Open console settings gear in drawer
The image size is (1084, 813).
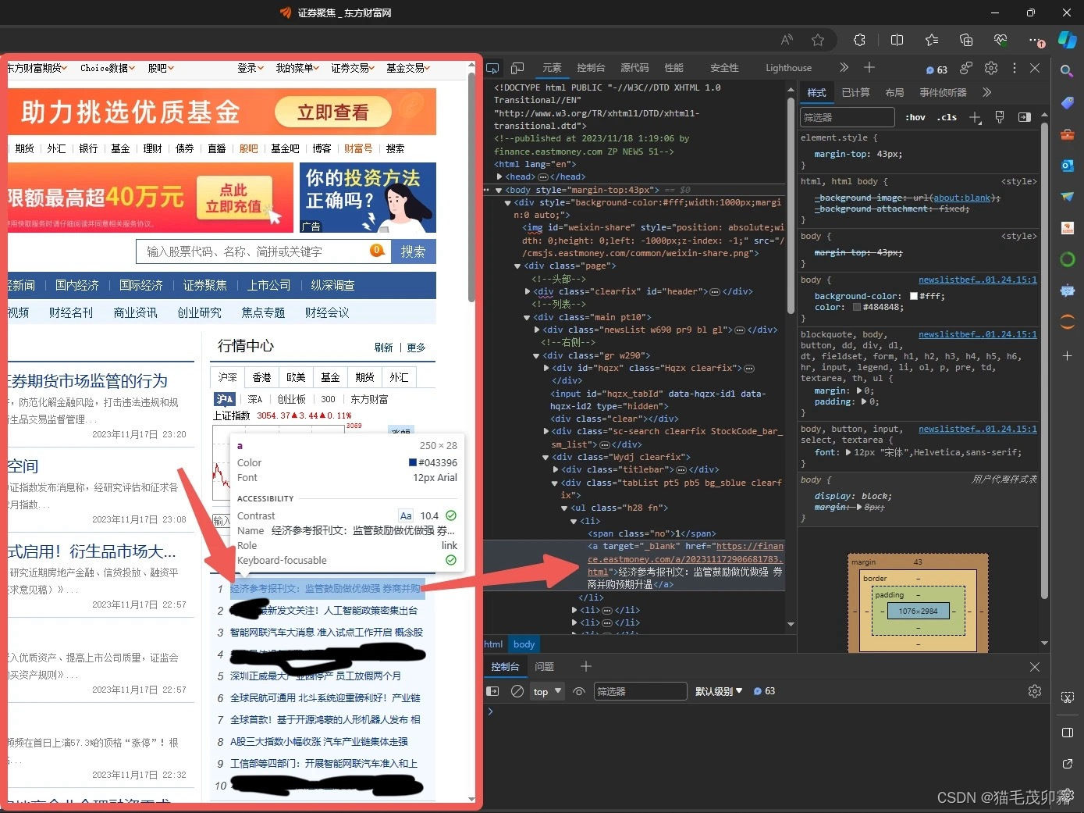pyautogui.click(x=1035, y=691)
